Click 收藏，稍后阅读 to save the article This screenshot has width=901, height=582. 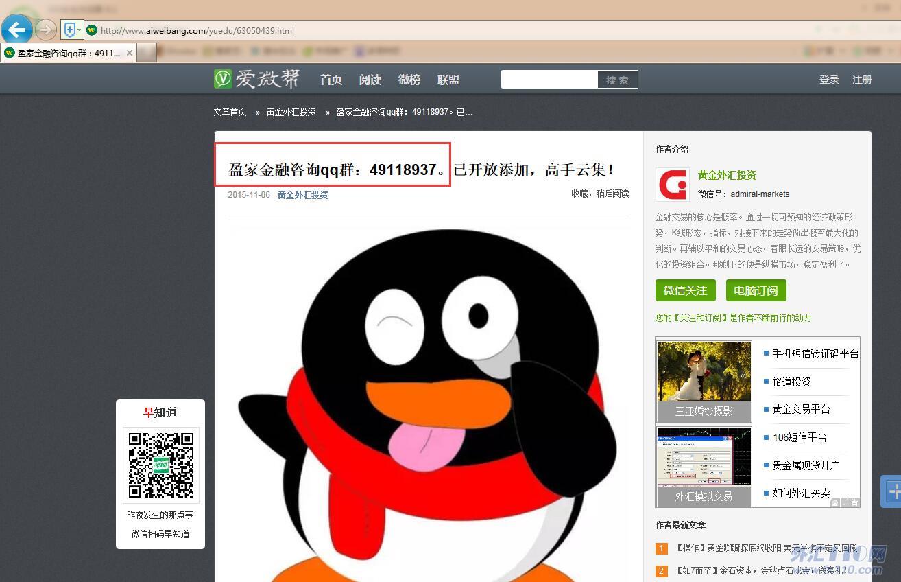point(600,194)
